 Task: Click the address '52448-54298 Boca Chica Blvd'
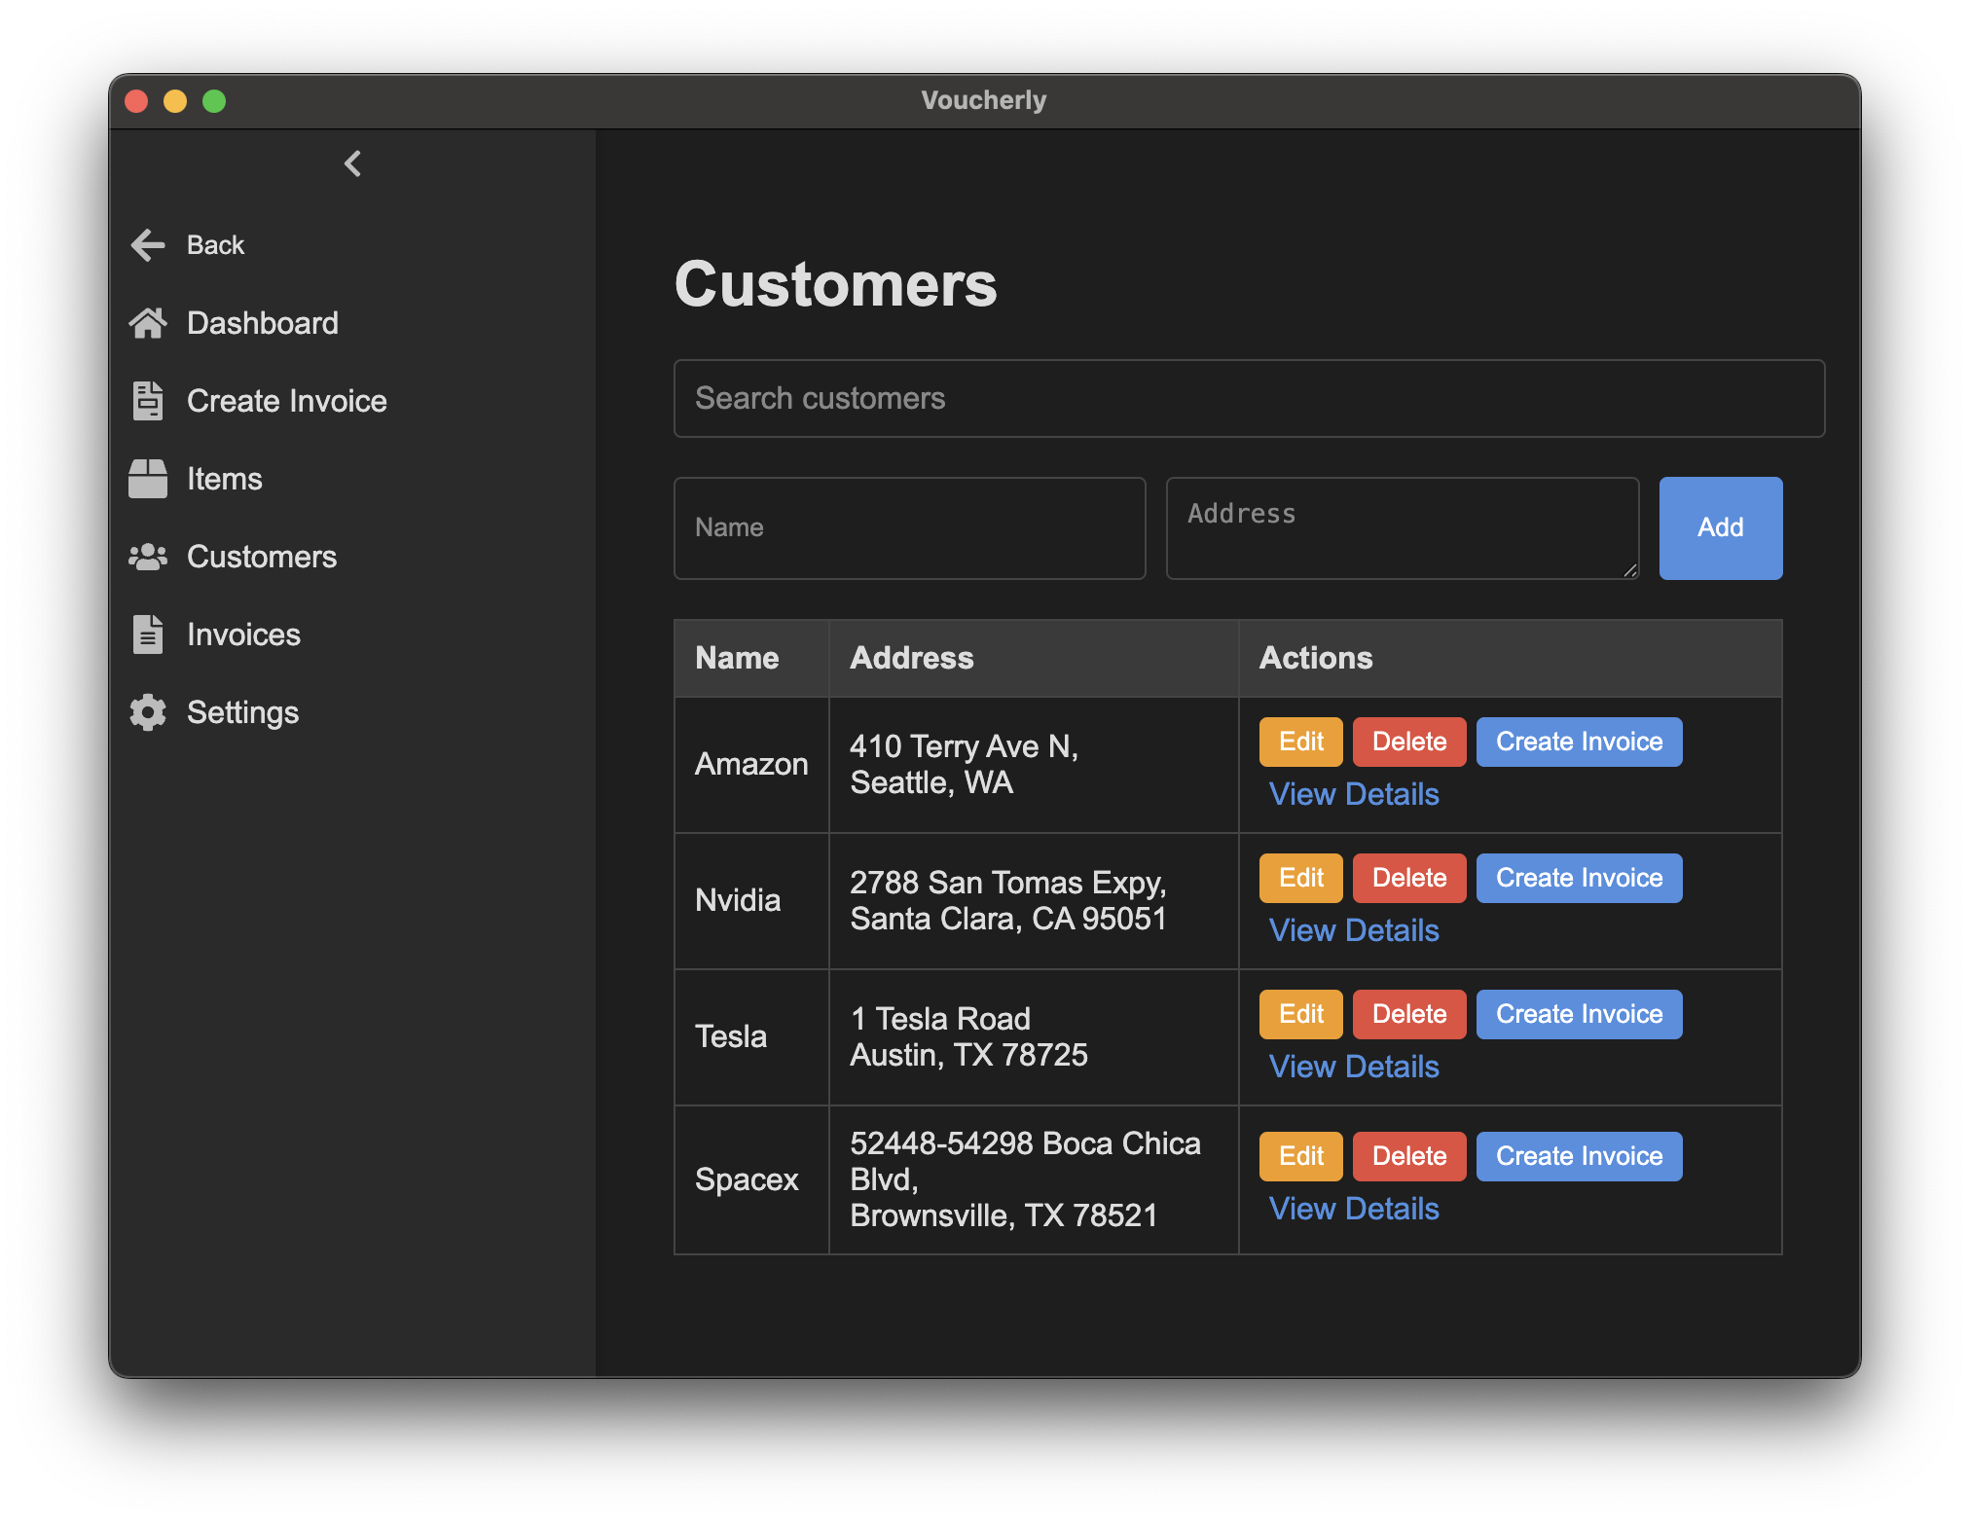pyautogui.click(x=1025, y=1161)
